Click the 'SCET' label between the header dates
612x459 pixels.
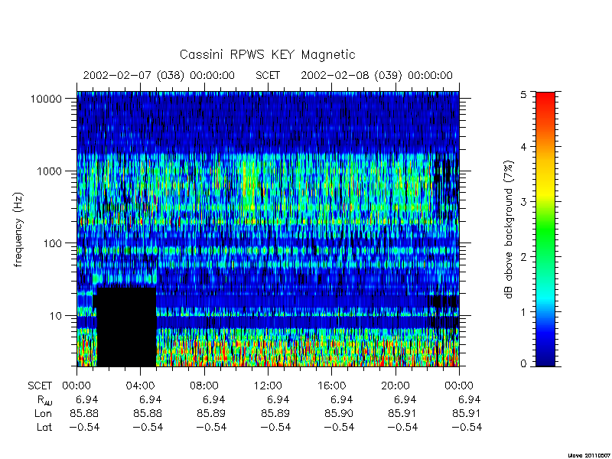tap(268, 75)
